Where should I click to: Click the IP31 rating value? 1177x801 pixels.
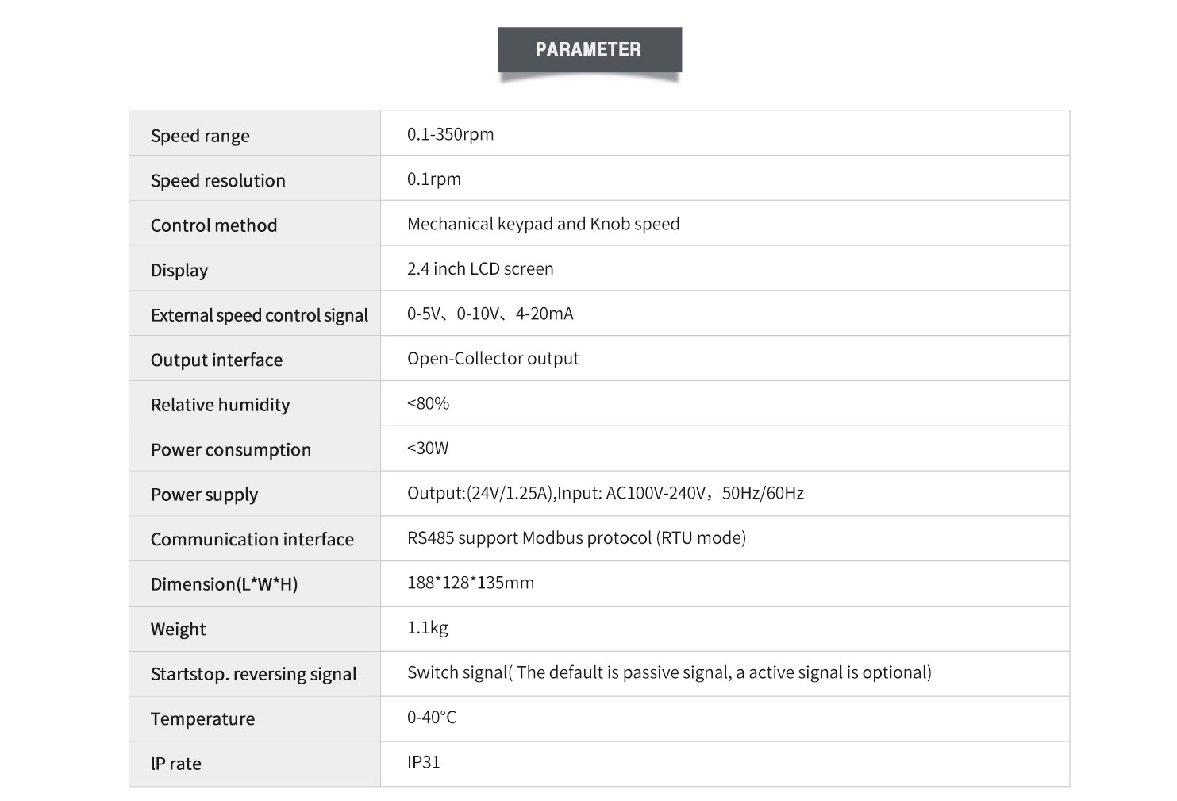423,762
